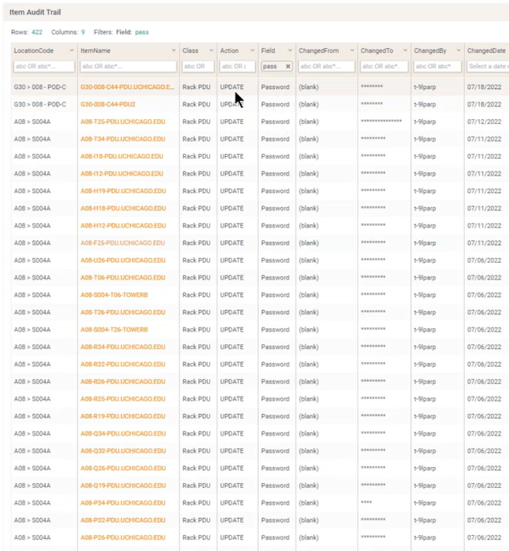The image size is (509, 551).
Task: Open item A08-T06-PDU.UCHICAGO.EDU link
Action: pos(123,278)
